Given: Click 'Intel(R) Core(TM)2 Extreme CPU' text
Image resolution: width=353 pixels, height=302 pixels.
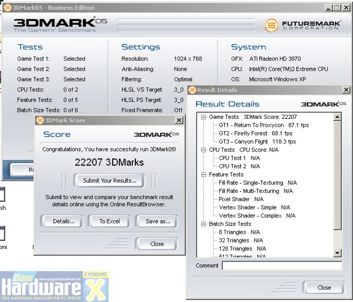Looking at the screenshot, I should [289, 69].
